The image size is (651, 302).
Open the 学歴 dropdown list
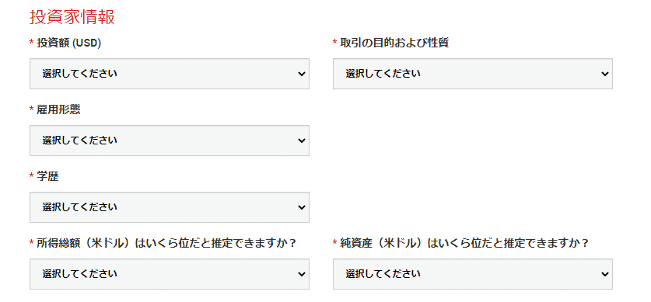(x=170, y=207)
